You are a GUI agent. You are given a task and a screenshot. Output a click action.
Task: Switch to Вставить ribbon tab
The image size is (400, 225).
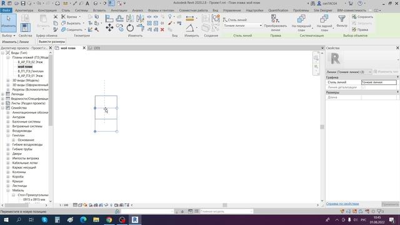[x=99, y=10]
